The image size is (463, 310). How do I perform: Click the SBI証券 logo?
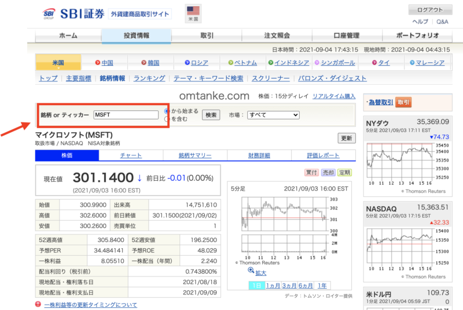74,13
